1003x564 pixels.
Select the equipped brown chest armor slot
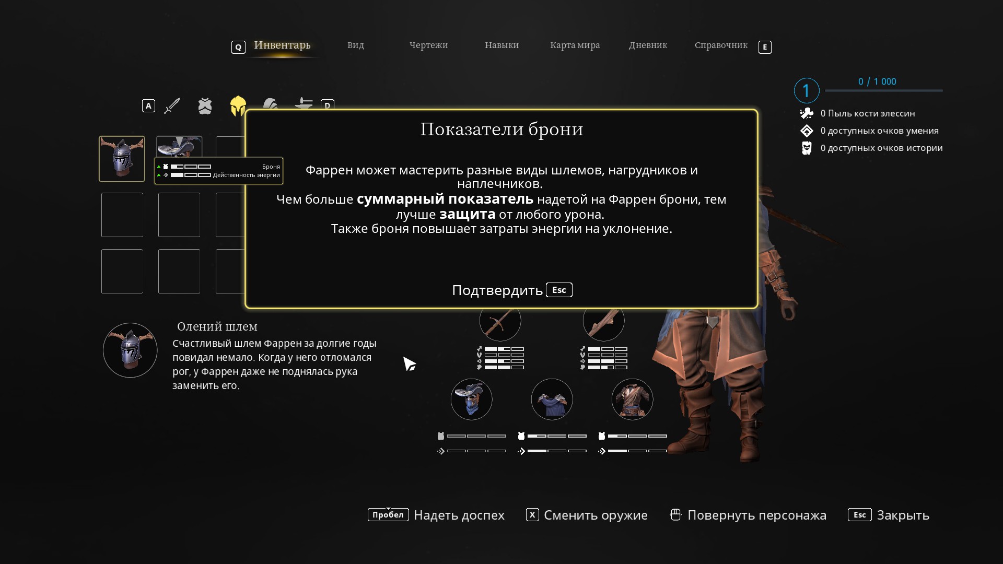pos(632,399)
